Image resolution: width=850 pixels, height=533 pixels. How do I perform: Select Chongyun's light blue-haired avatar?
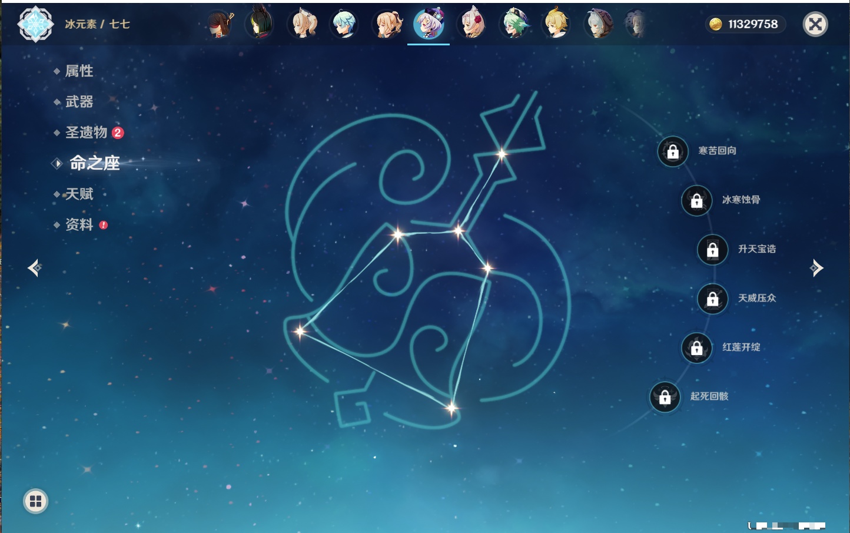point(344,24)
